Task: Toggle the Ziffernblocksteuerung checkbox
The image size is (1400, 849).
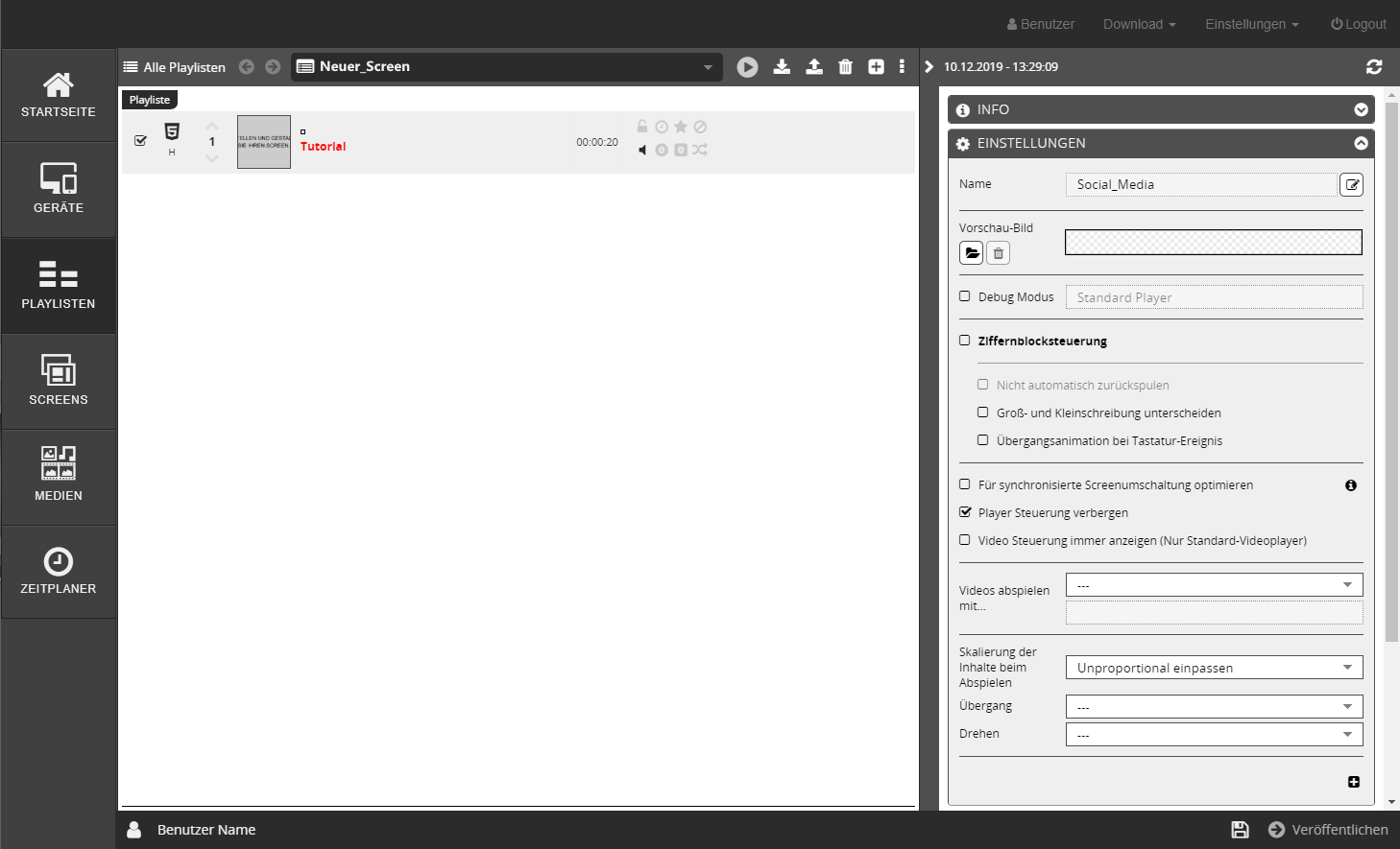Action: pyautogui.click(x=965, y=341)
